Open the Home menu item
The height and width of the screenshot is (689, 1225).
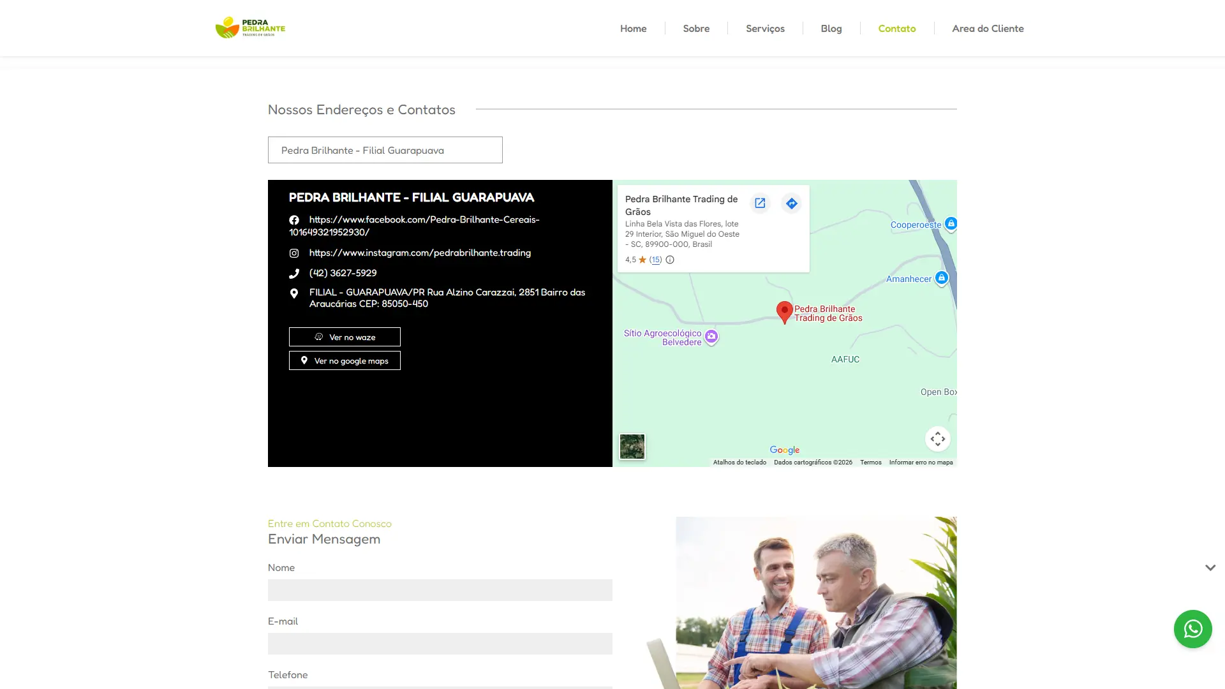point(633,28)
